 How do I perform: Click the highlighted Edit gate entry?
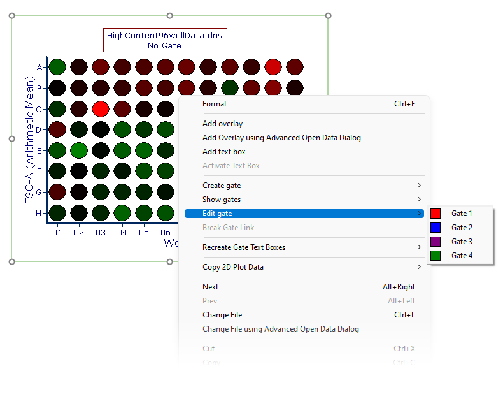(x=304, y=214)
